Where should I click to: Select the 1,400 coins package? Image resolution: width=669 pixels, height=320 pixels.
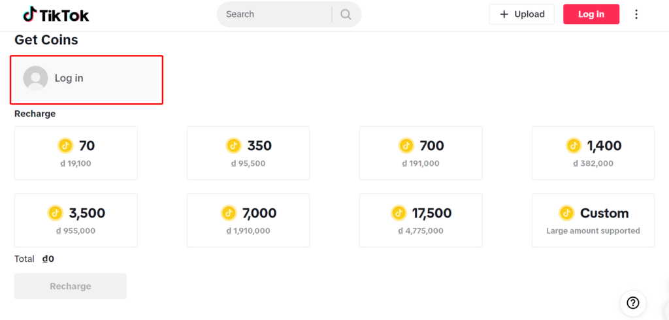pyautogui.click(x=593, y=153)
